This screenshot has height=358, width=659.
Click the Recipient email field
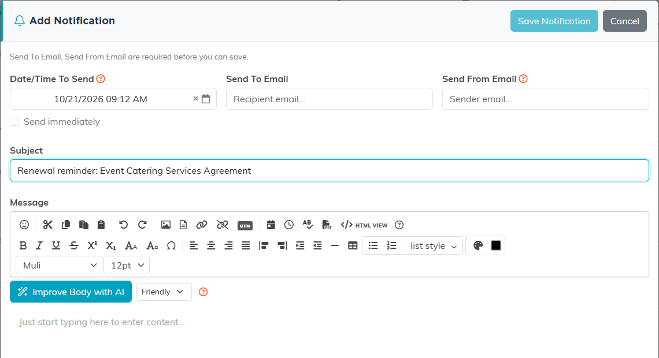click(329, 99)
